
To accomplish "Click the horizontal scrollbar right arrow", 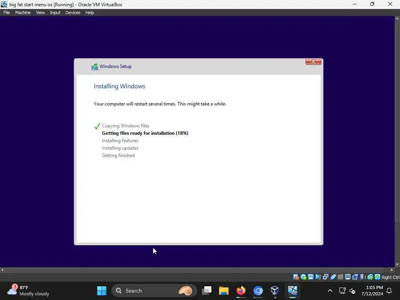I will (392, 270).
